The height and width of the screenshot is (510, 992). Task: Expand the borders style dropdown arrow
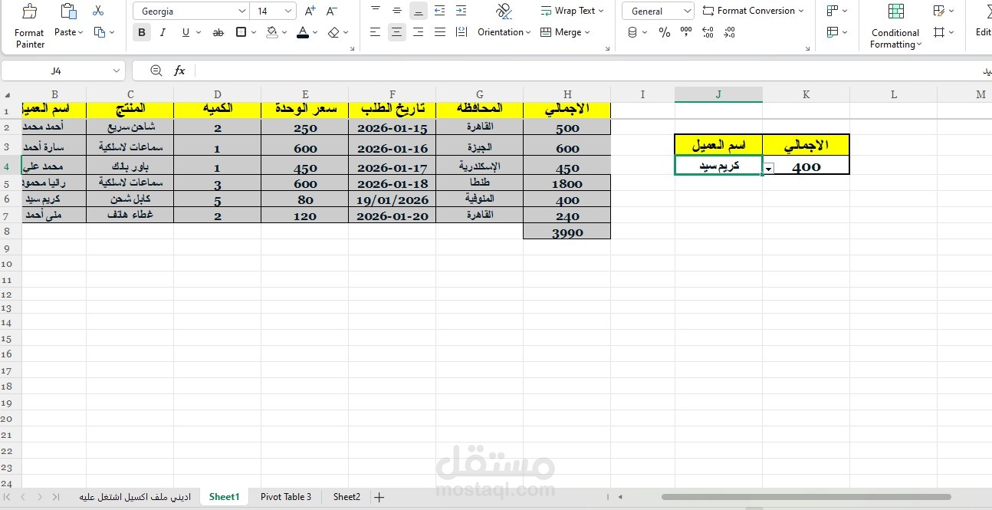coord(254,32)
